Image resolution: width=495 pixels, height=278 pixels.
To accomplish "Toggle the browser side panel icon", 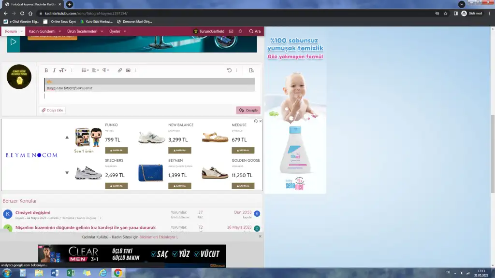I will click(455, 13).
